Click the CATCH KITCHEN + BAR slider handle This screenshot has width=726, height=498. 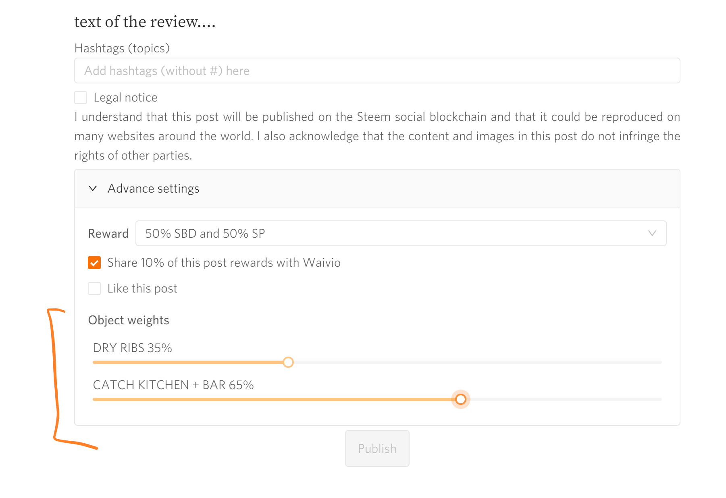pos(460,399)
